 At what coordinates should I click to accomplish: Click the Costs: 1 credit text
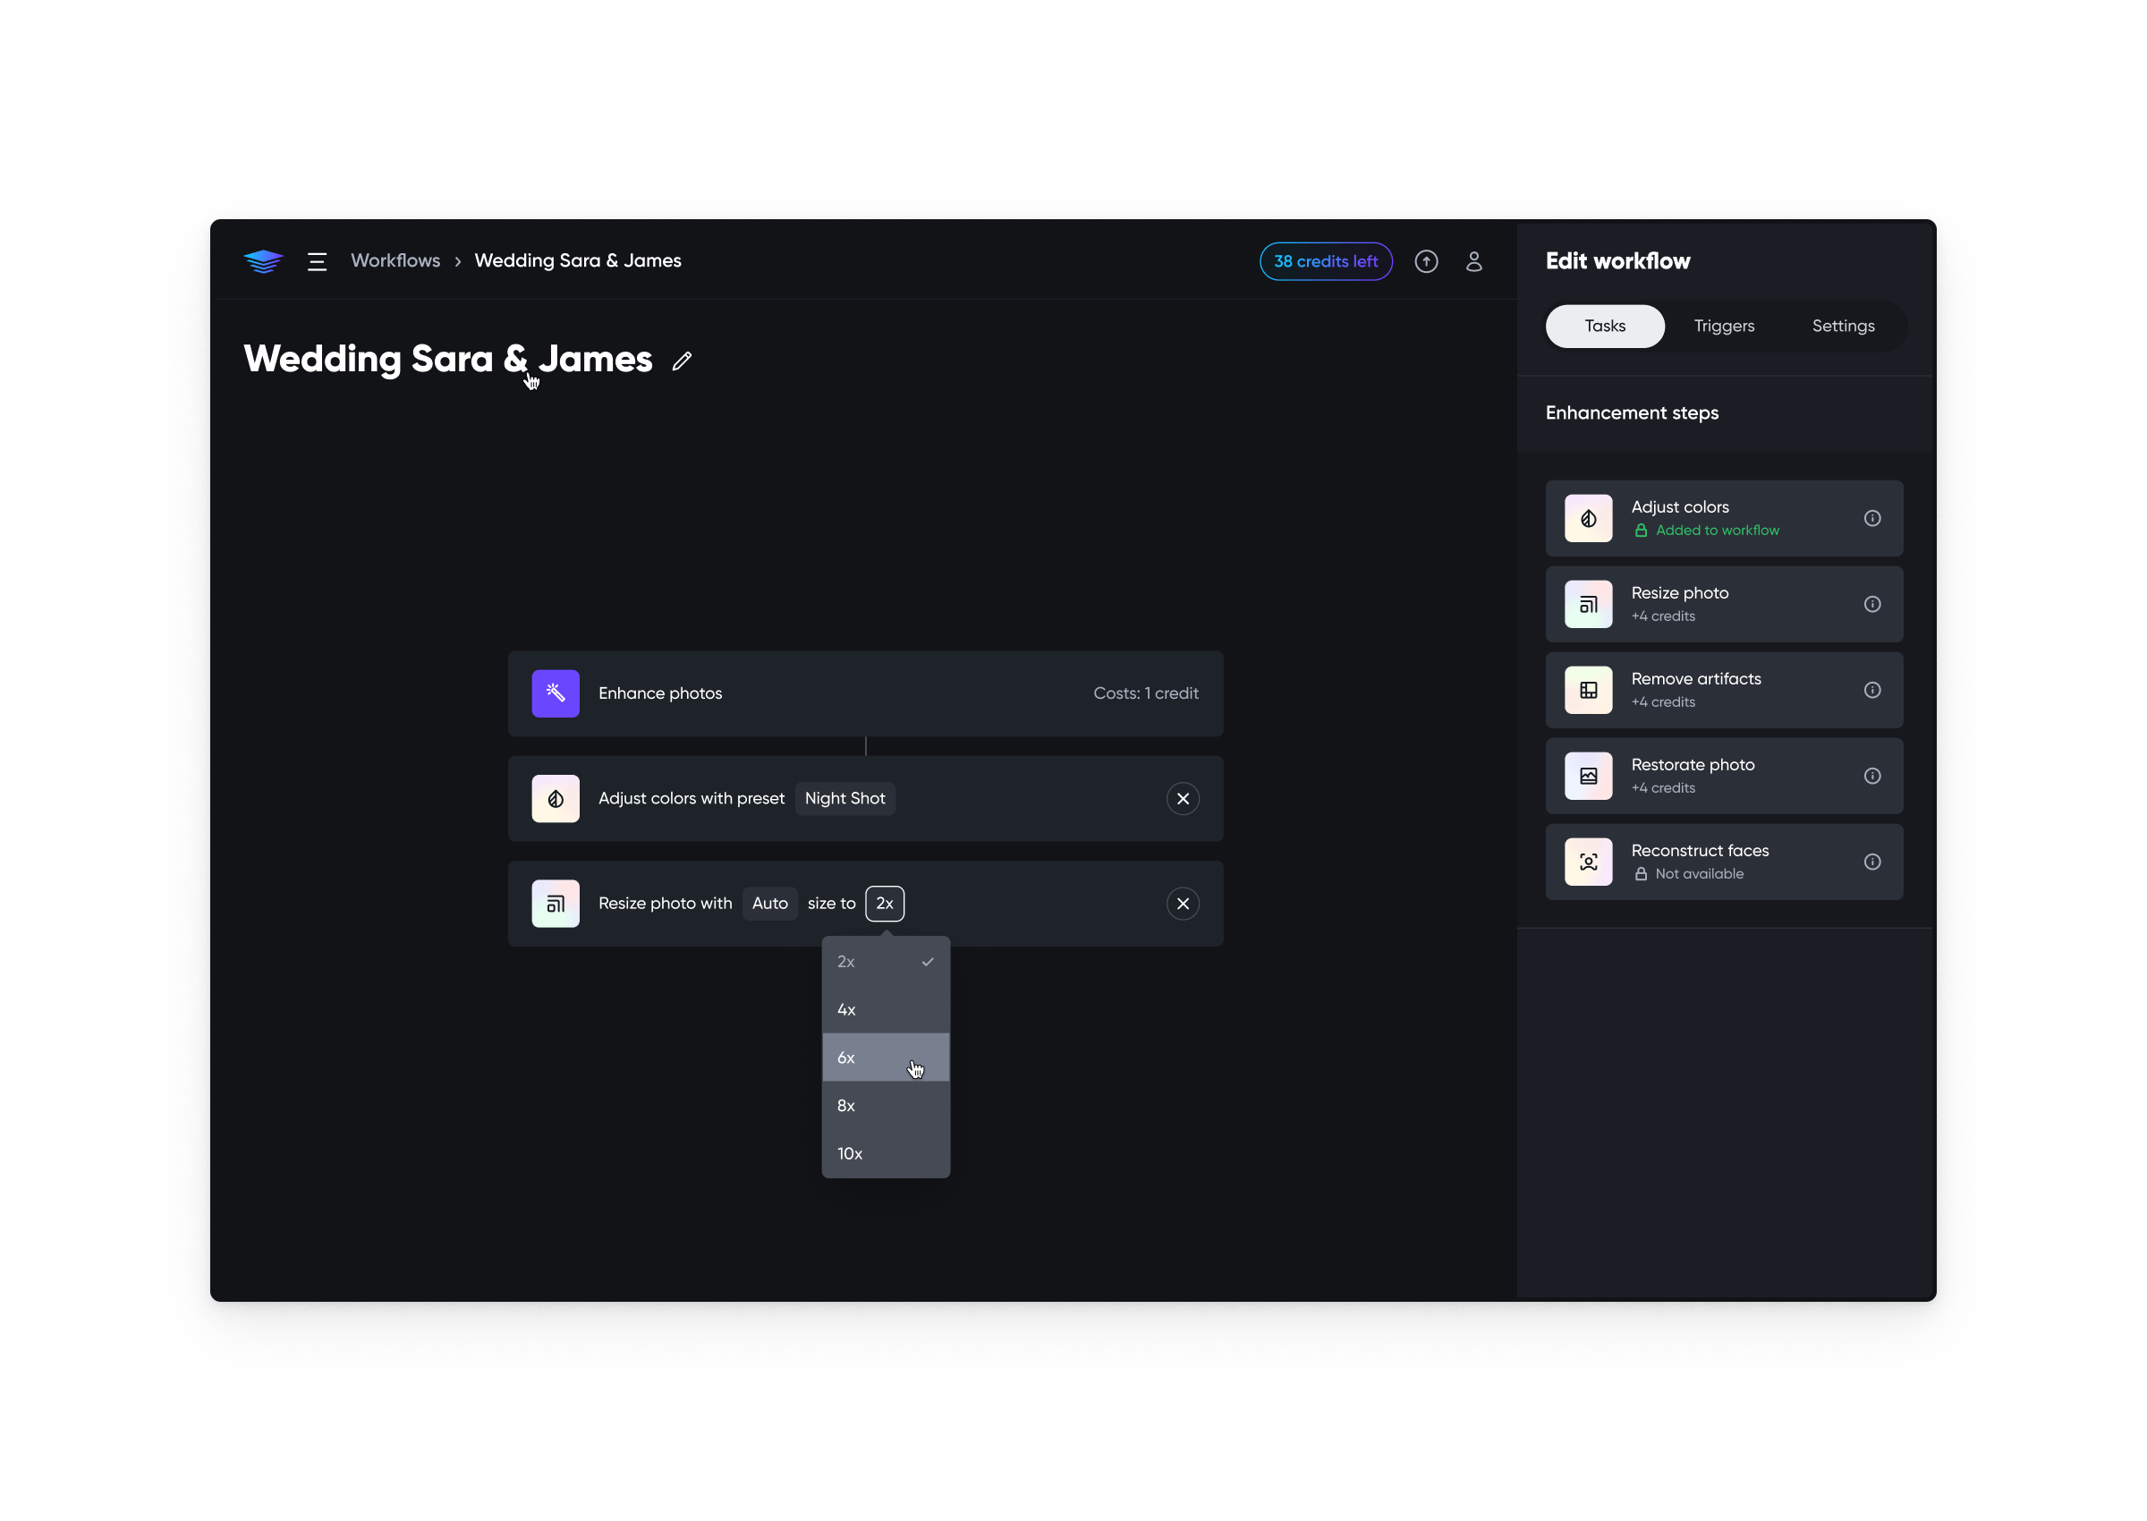coord(1145,693)
